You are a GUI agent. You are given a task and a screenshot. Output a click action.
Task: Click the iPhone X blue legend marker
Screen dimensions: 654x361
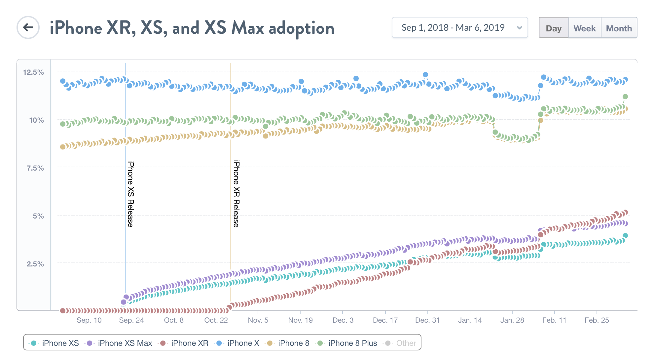pyautogui.click(x=219, y=343)
